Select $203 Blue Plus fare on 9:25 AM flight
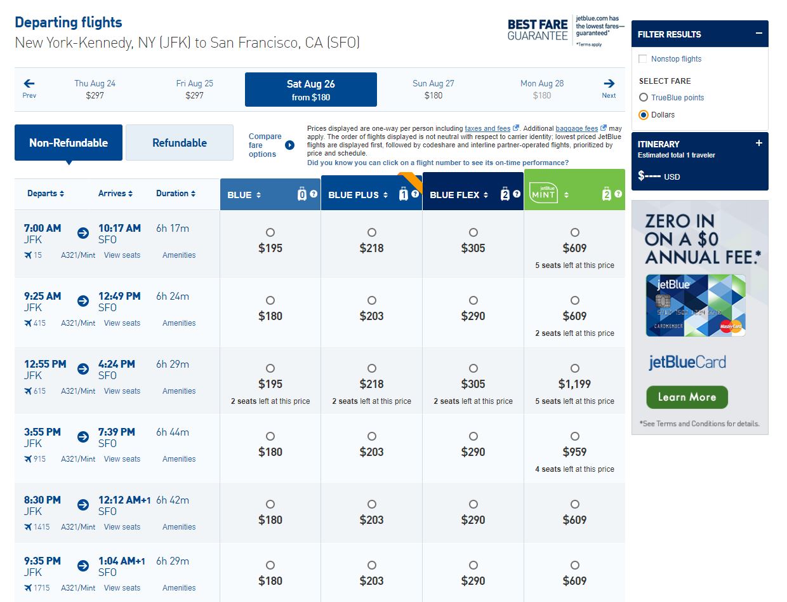 (x=372, y=300)
